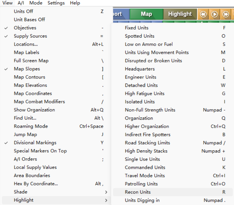The height and width of the screenshot is (205, 234).
Task: Click the rewind playback button in toolbar
Action: 203,14
